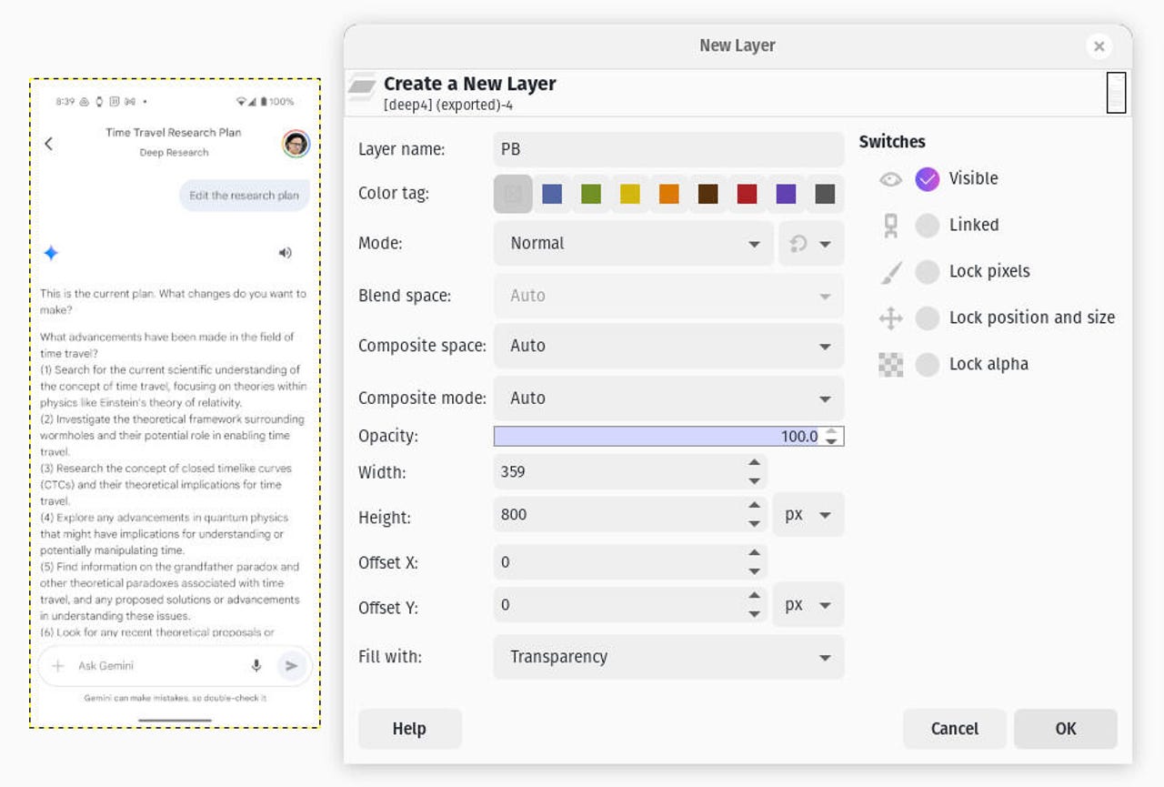Click the paintbrush icon next to Lock pixels
Image resolution: width=1164 pixels, height=787 pixels.
891,272
